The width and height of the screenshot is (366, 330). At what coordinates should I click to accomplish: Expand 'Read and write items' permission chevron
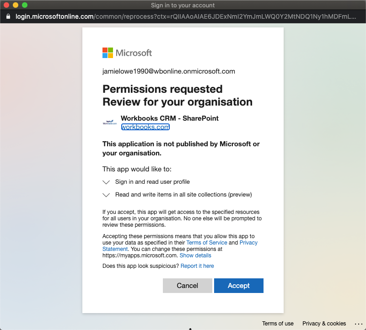click(x=106, y=195)
